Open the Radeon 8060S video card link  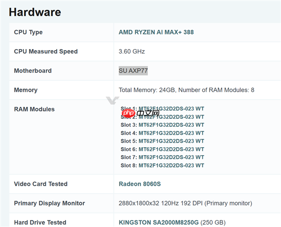(140, 184)
